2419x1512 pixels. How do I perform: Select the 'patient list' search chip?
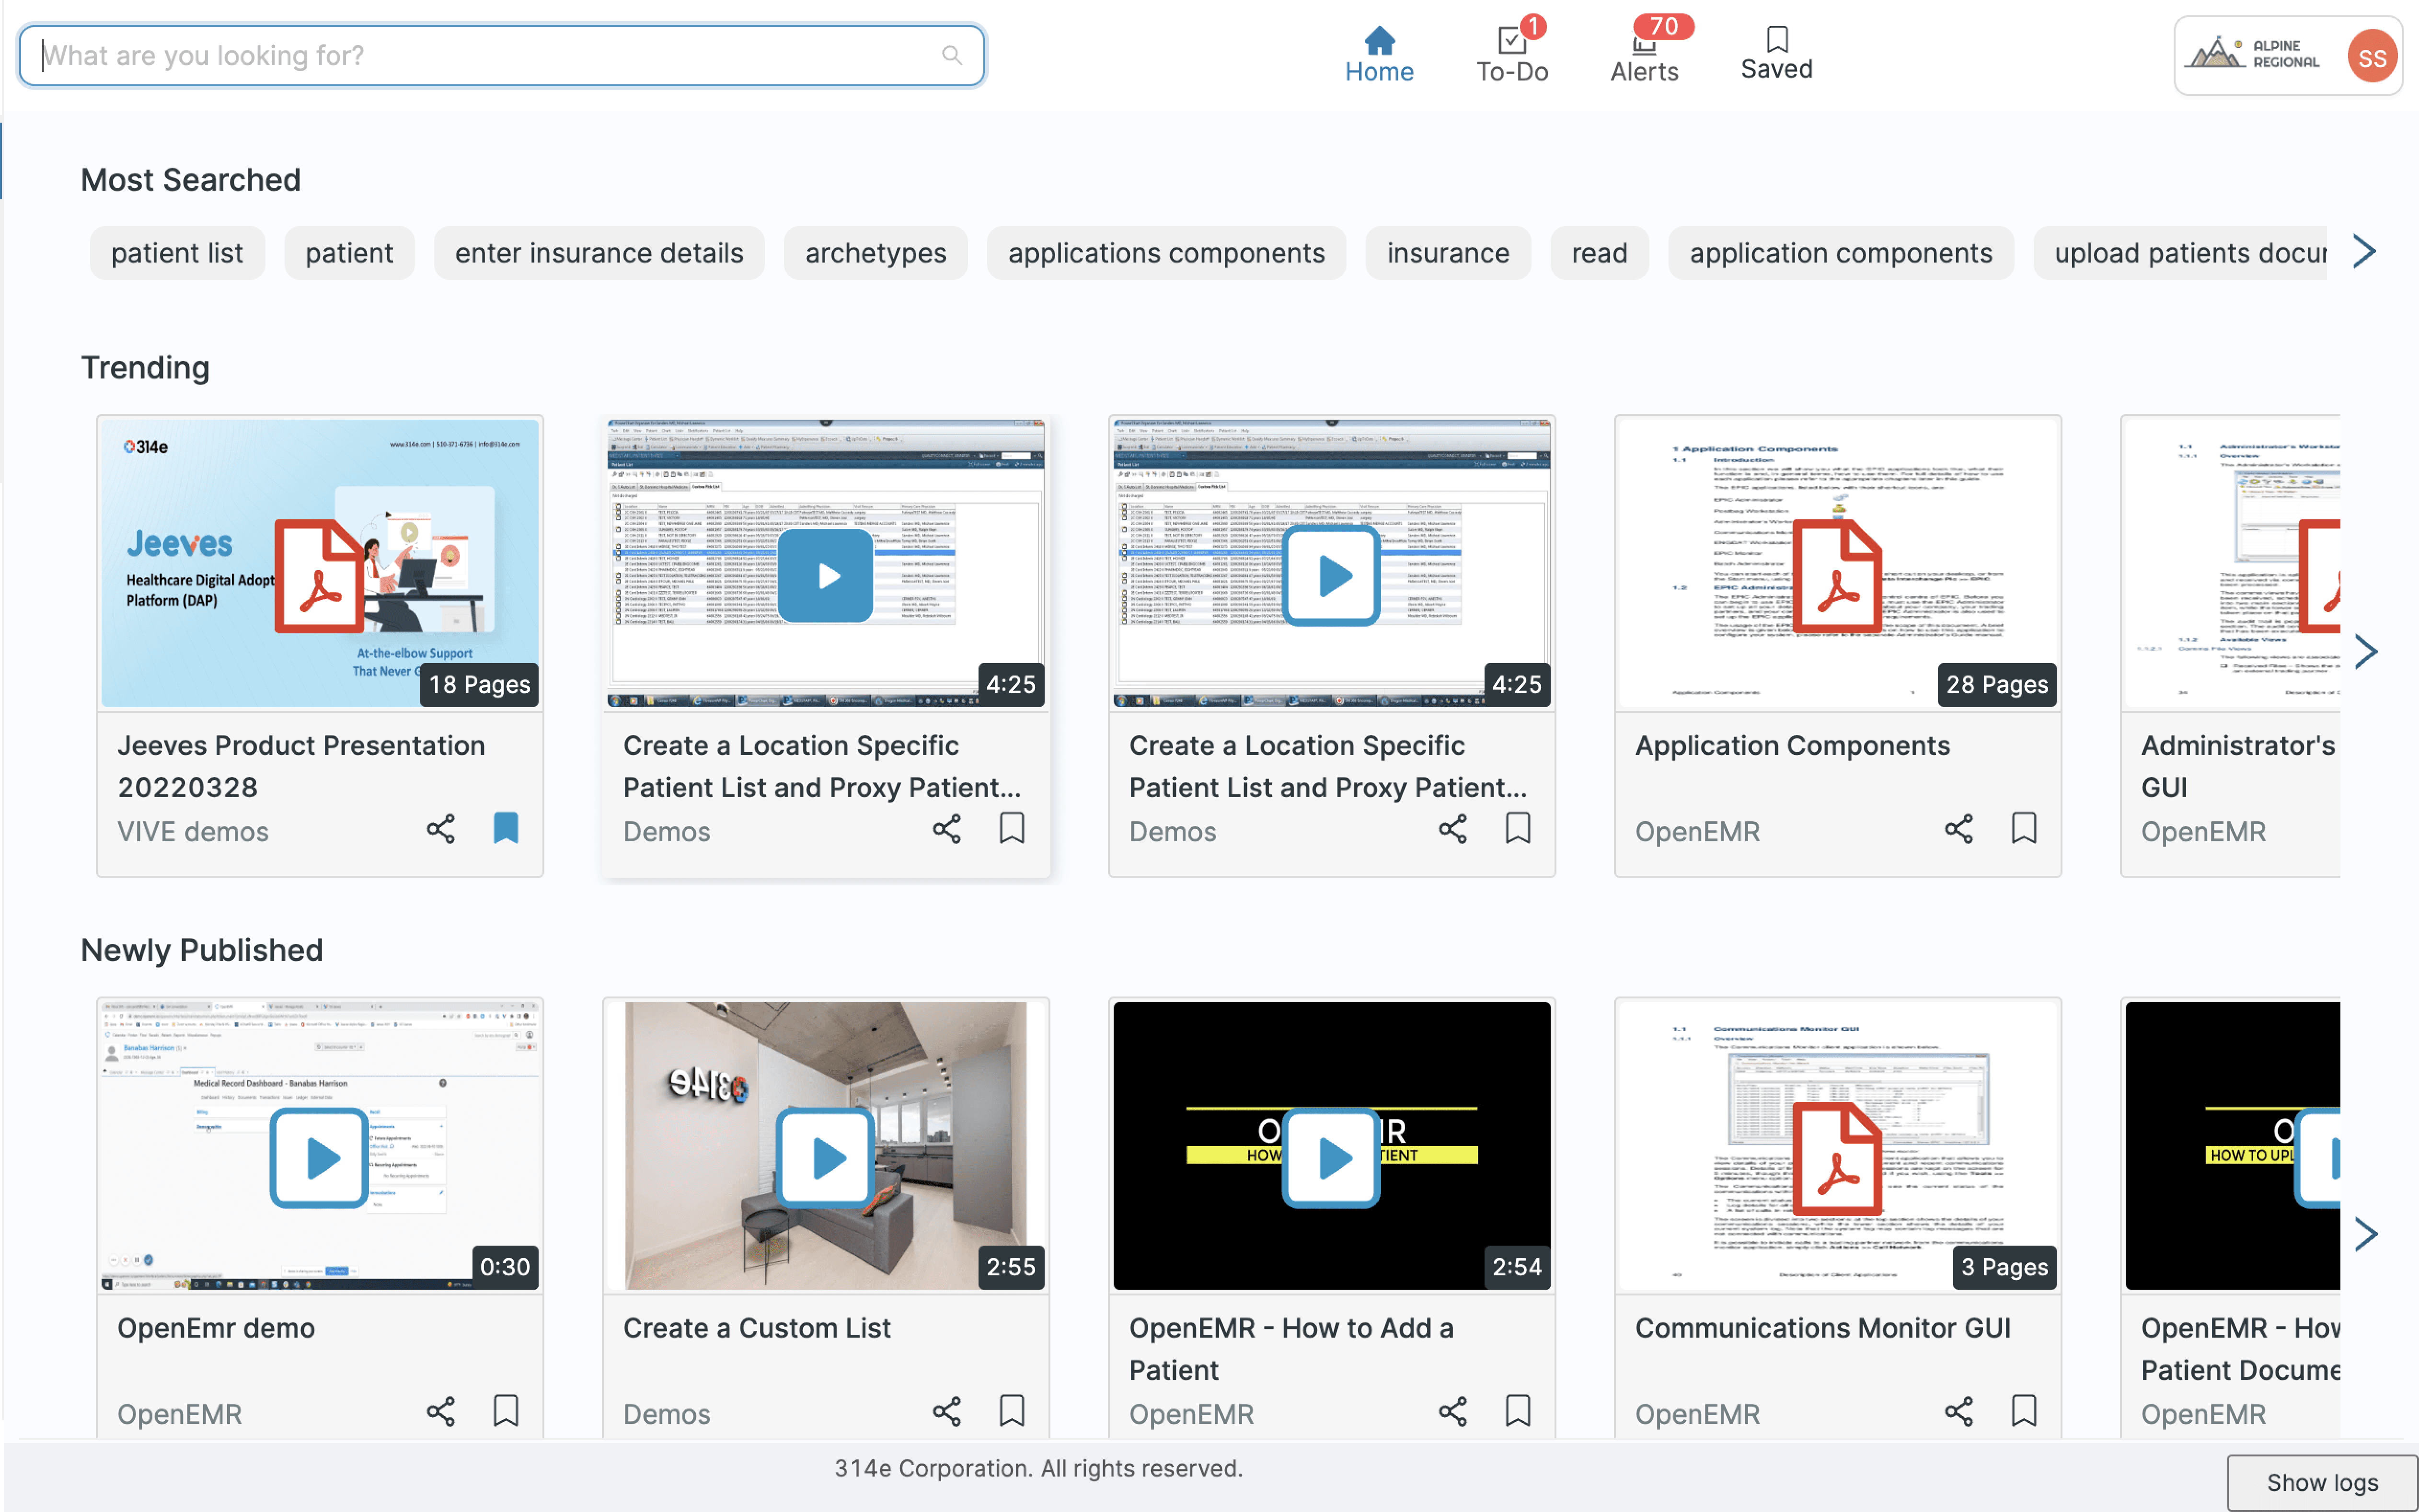pyautogui.click(x=177, y=253)
